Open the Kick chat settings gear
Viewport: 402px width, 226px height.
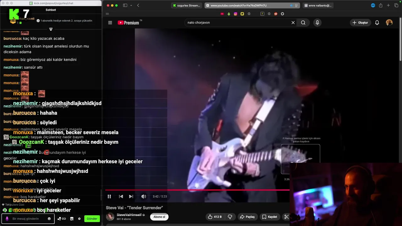tap(79, 218)
